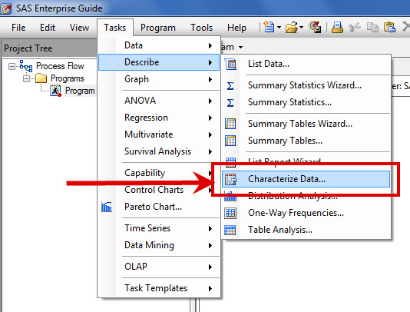Choose Summary Tables Wizard
410x312 pixels.
306,124
